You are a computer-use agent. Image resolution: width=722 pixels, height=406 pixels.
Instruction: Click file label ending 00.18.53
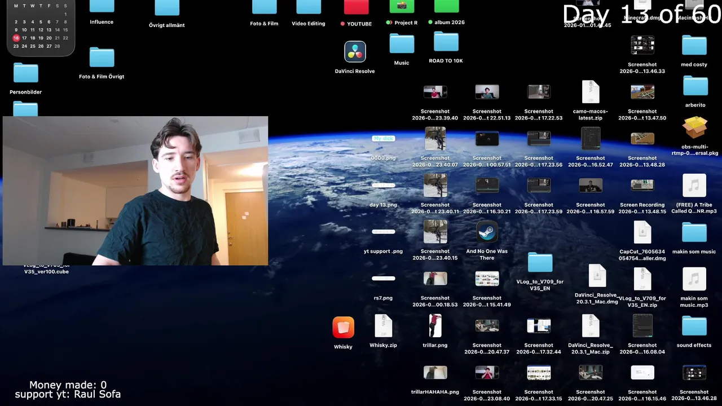435,302
